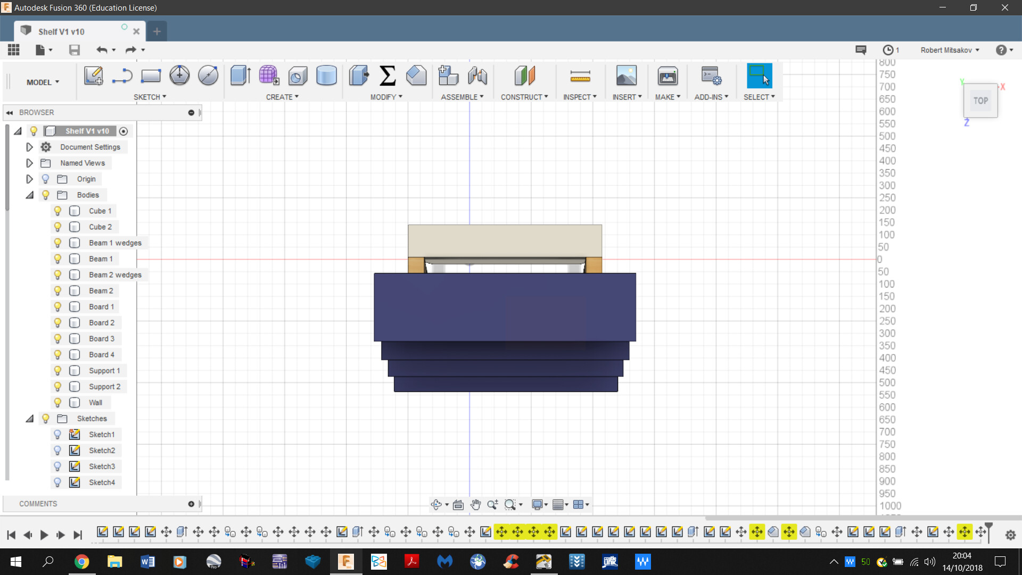Open the SKETCH menu
The image size is (1022, 575).
(x=150, y=97)
